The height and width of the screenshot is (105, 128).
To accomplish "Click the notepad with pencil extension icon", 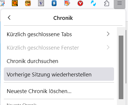I will tap(2, 3).
